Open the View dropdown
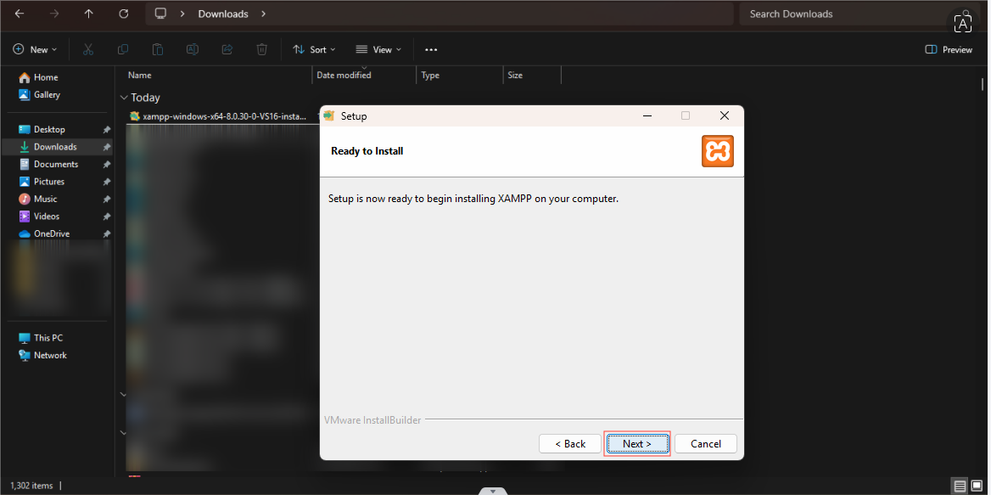Viewport: 991px width, 495px height. [x=378, y=49]
